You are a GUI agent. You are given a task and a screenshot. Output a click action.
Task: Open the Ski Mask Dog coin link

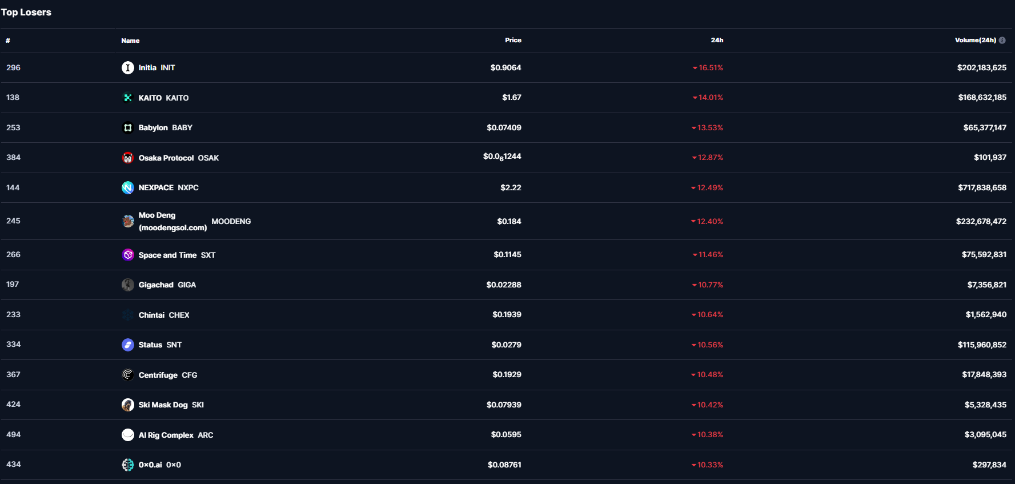point(171,405)
